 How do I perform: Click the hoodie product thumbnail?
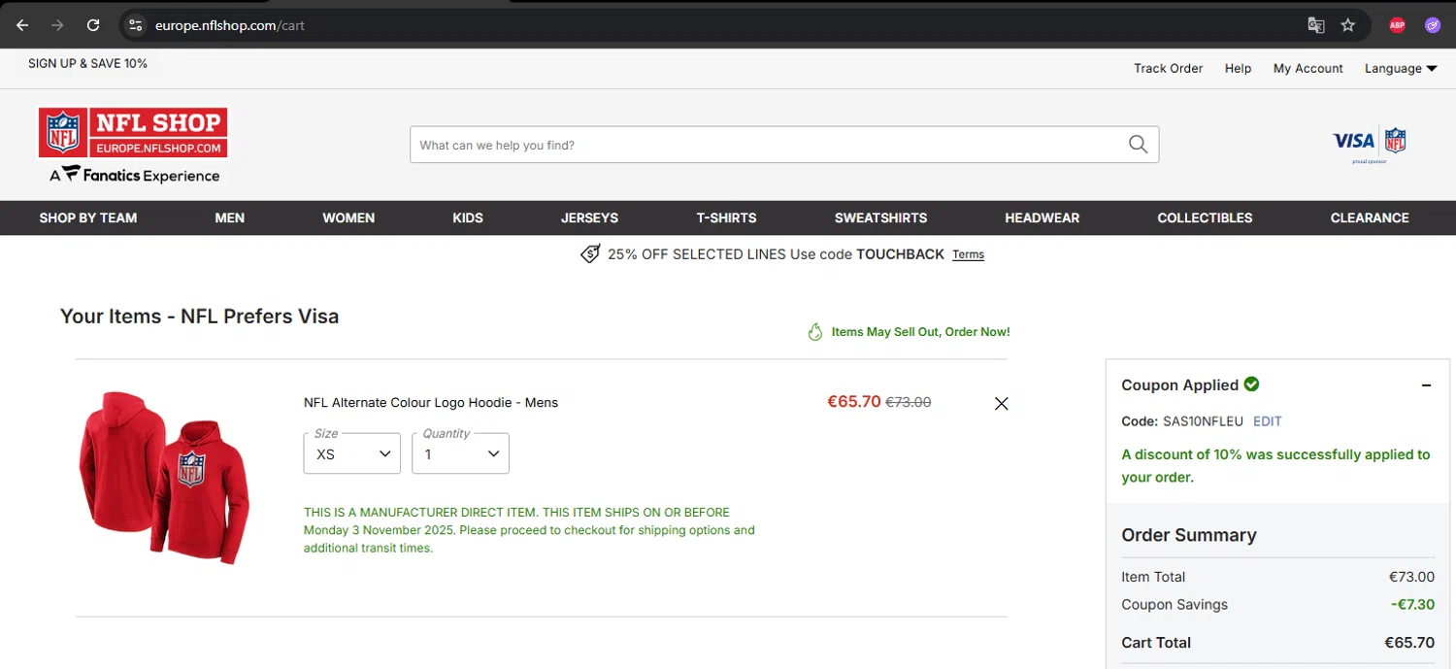[x=165, y=476]
